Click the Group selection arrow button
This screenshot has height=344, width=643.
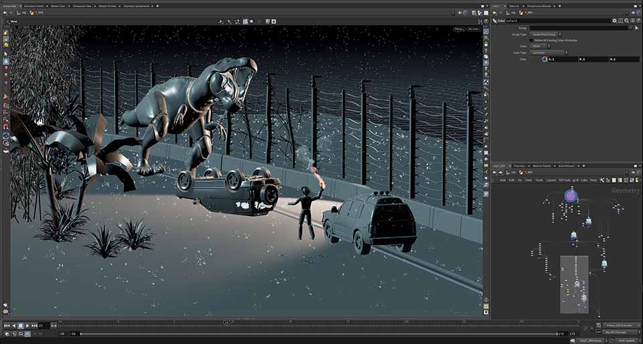coord(636,28)
